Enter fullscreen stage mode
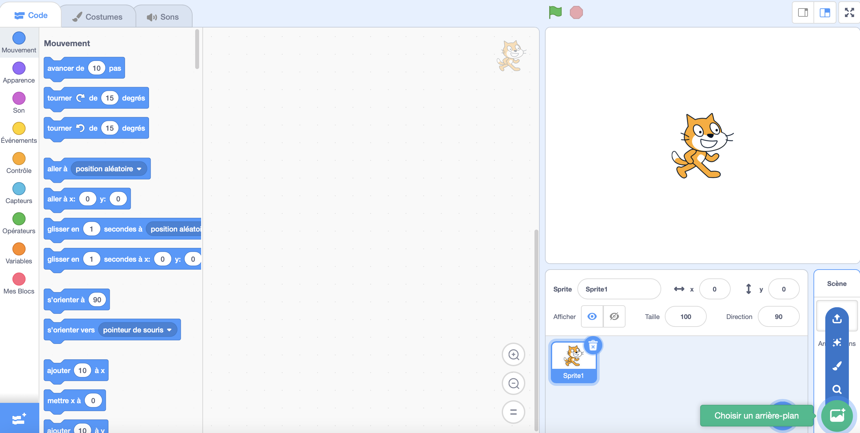The image size is (860, 433). coord(849,13)
